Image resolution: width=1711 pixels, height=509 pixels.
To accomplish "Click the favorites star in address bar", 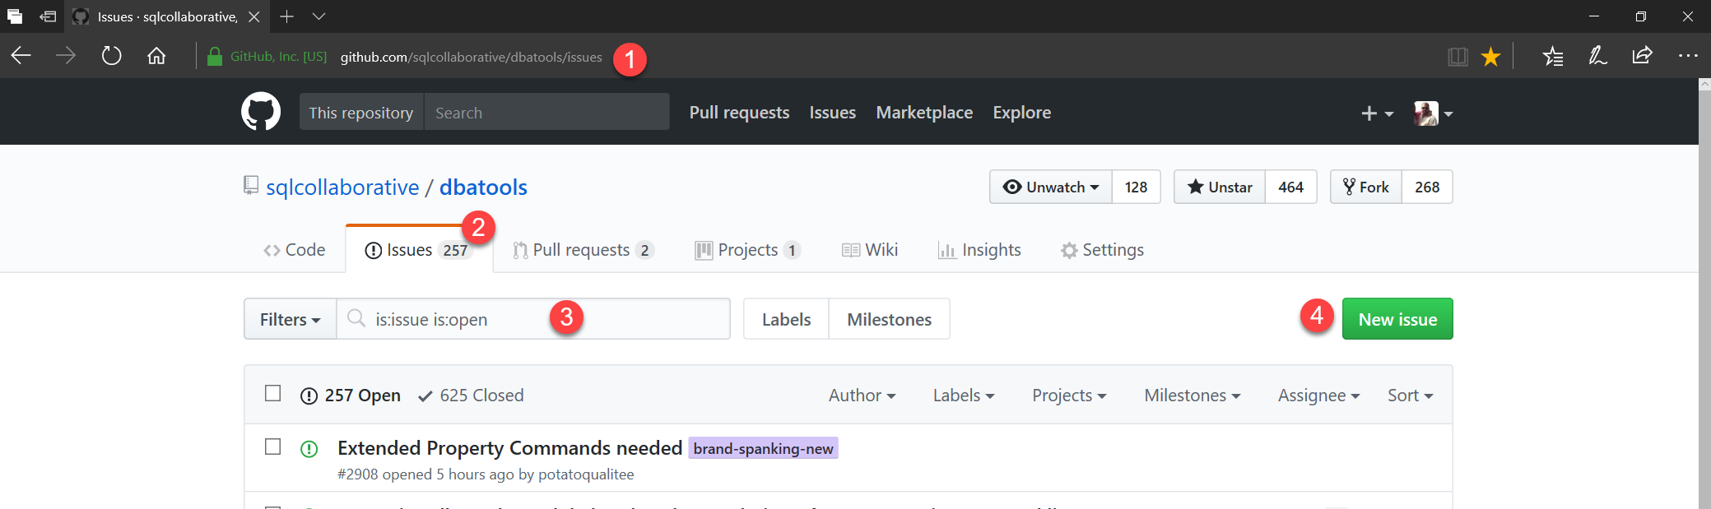I will 1490,57.
